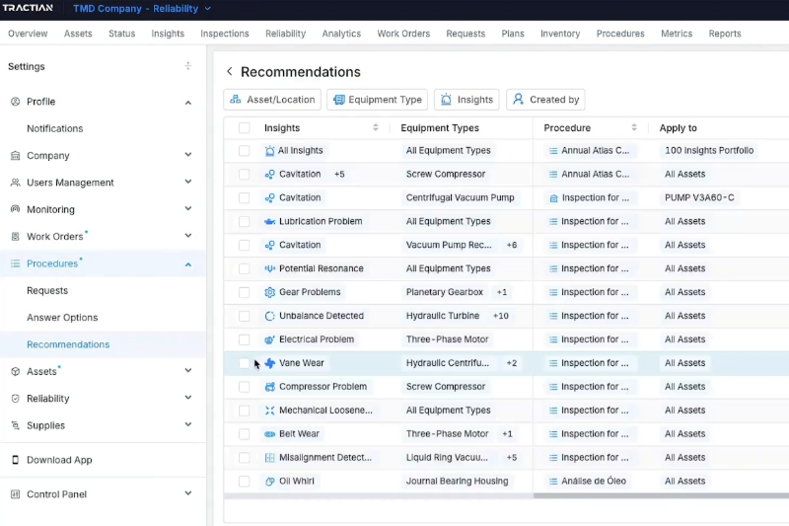Toggle the select-all checkbox in table header

(x=244, y=127)
